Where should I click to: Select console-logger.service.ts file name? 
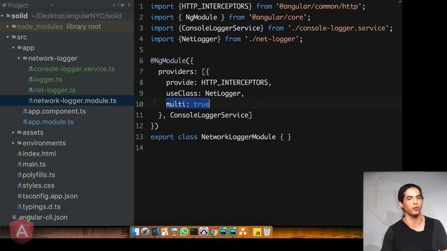point(74,69)
